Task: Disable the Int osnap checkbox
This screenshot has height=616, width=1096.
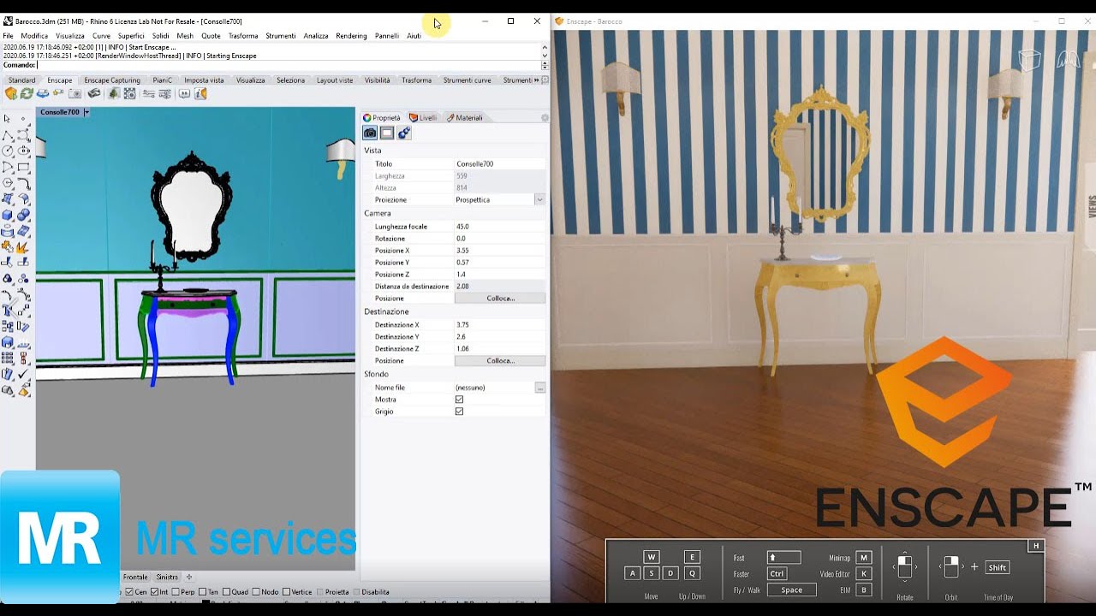Action: 155,592
